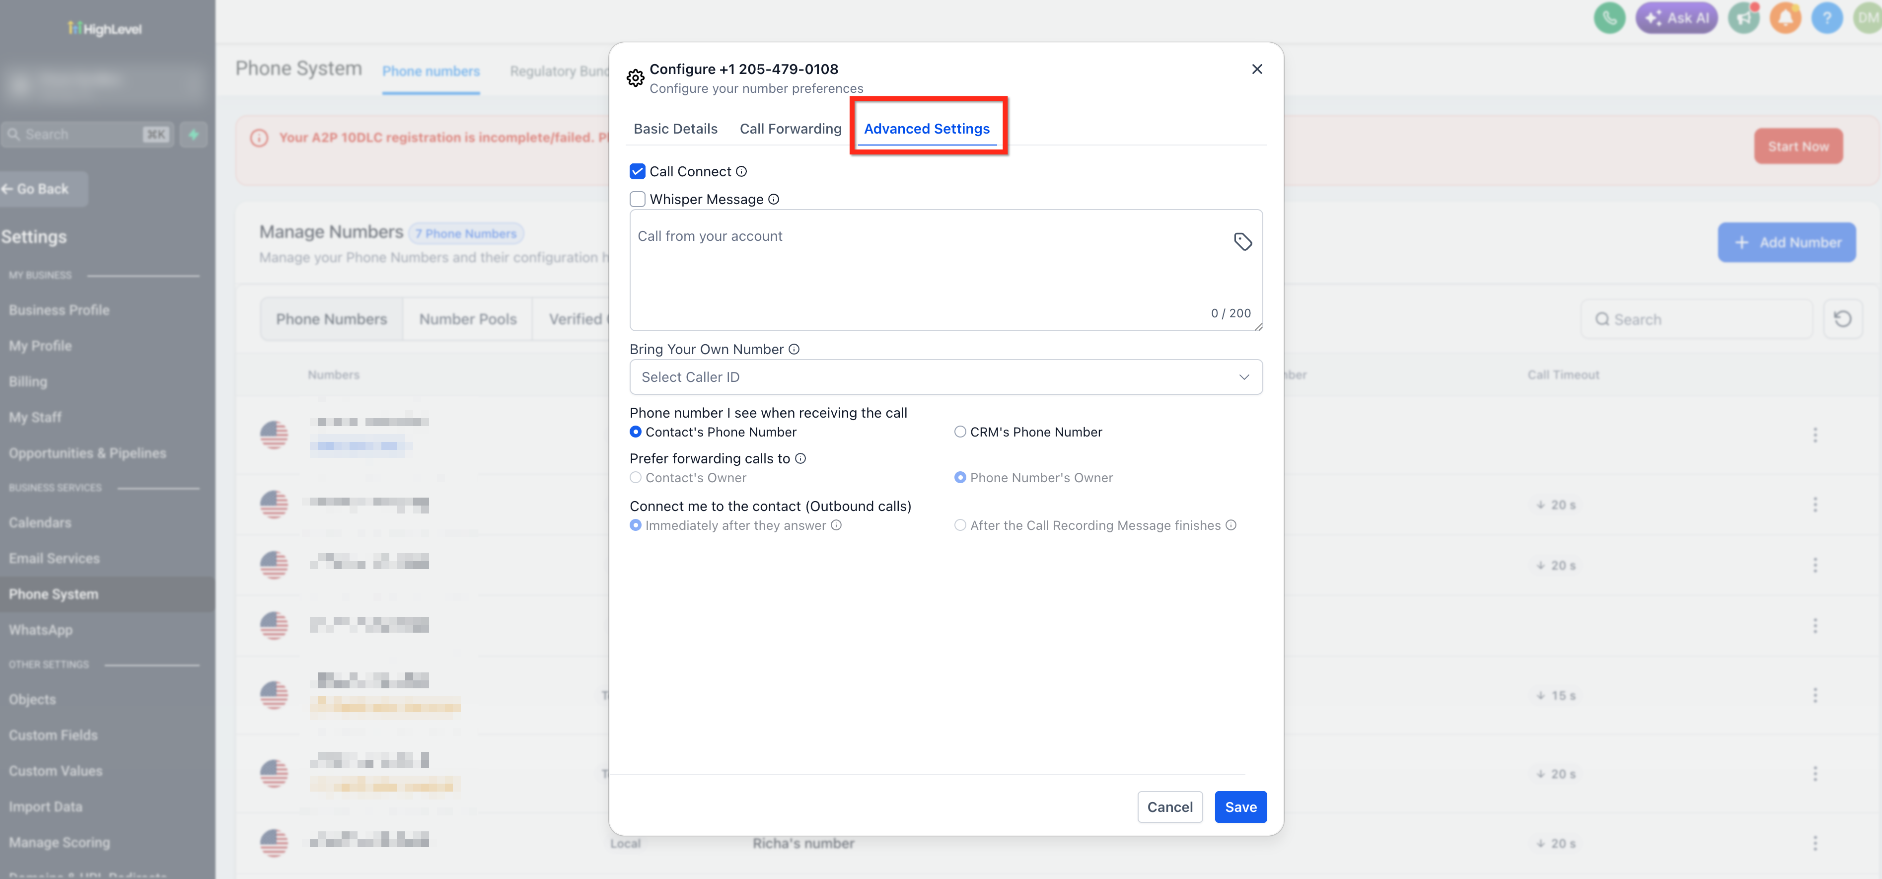Click the numbers table Search field
This screenshot has width=1882, height=879.
1696,319
